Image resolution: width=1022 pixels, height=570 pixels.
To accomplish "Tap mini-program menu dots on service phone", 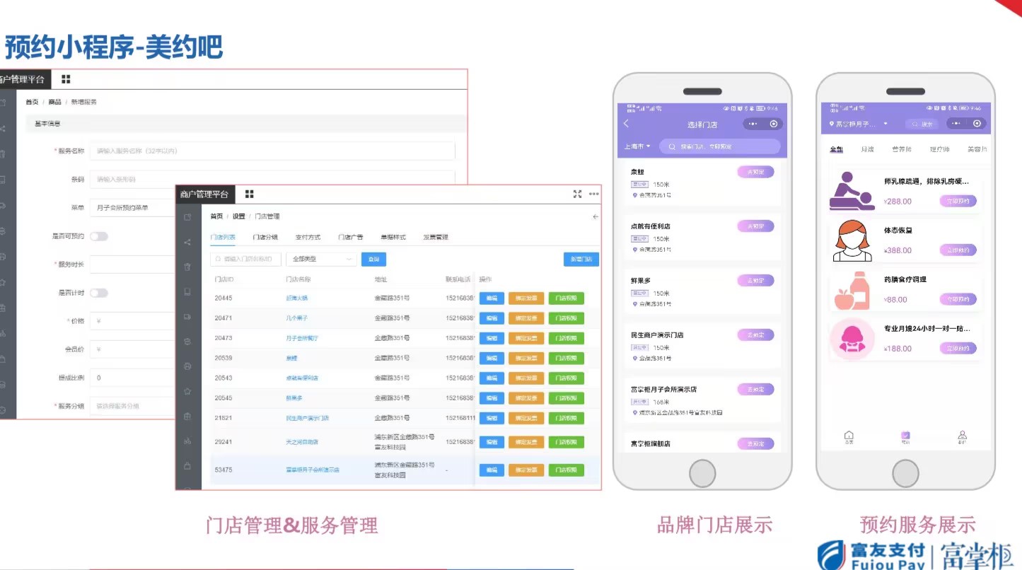I will click(956, 123).
